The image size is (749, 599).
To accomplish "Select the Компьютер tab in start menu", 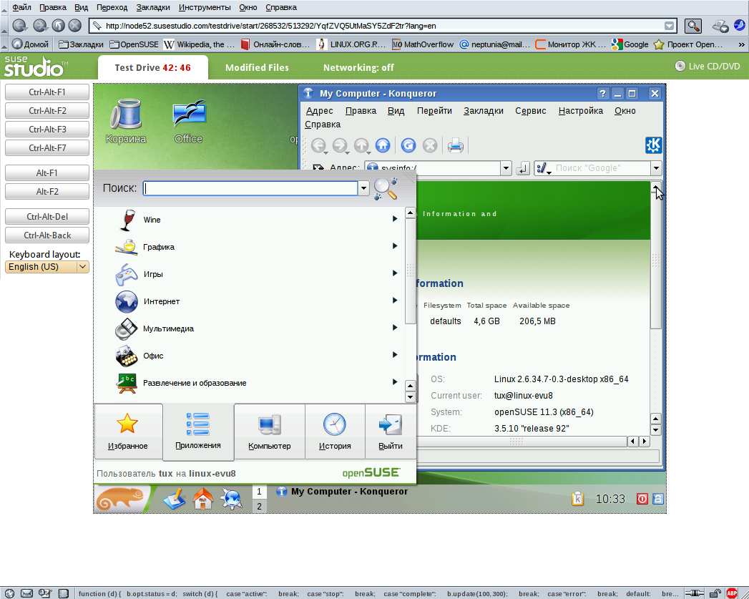I will [x=270, y=432].
